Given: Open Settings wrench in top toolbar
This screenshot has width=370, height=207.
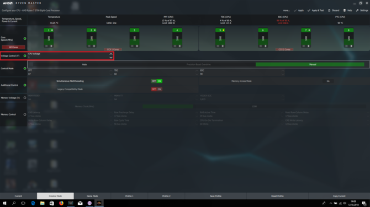Looking at the screenshot, I should tap(357, 10).
